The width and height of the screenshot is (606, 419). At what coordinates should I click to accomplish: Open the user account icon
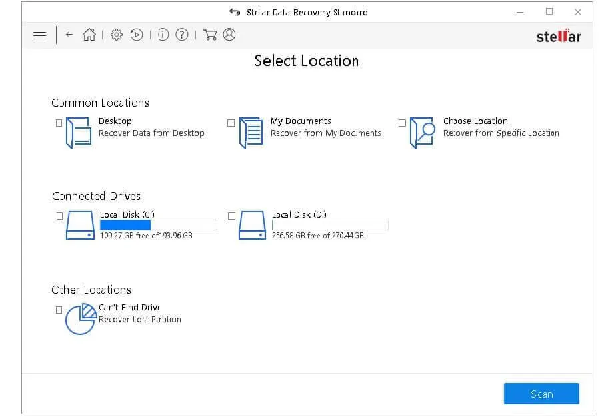(x=229, y=35)
